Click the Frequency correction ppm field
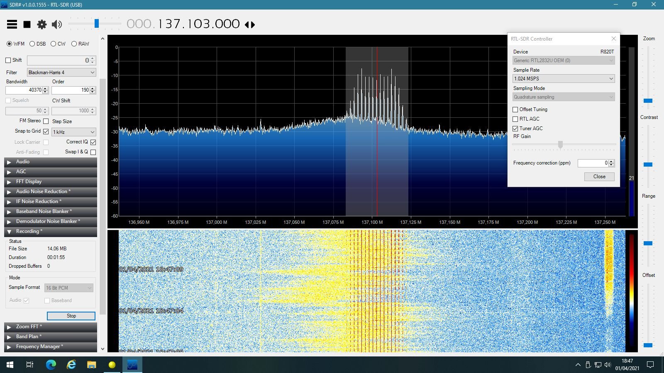This screenshot has height=373, width=664. pos(593,163)
